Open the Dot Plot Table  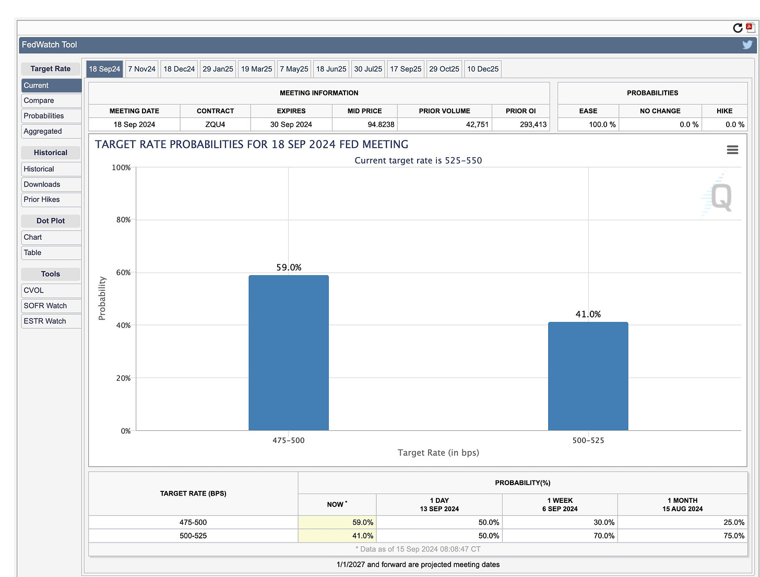[51, 253]
